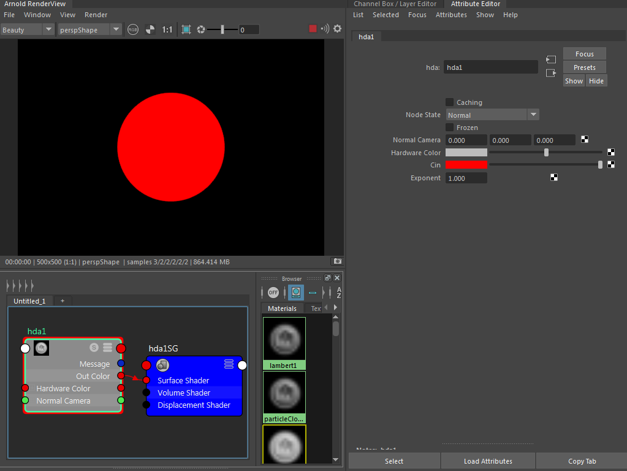Click the red stop render button
This screenshot has width=627, height=471.
[313, 29]
